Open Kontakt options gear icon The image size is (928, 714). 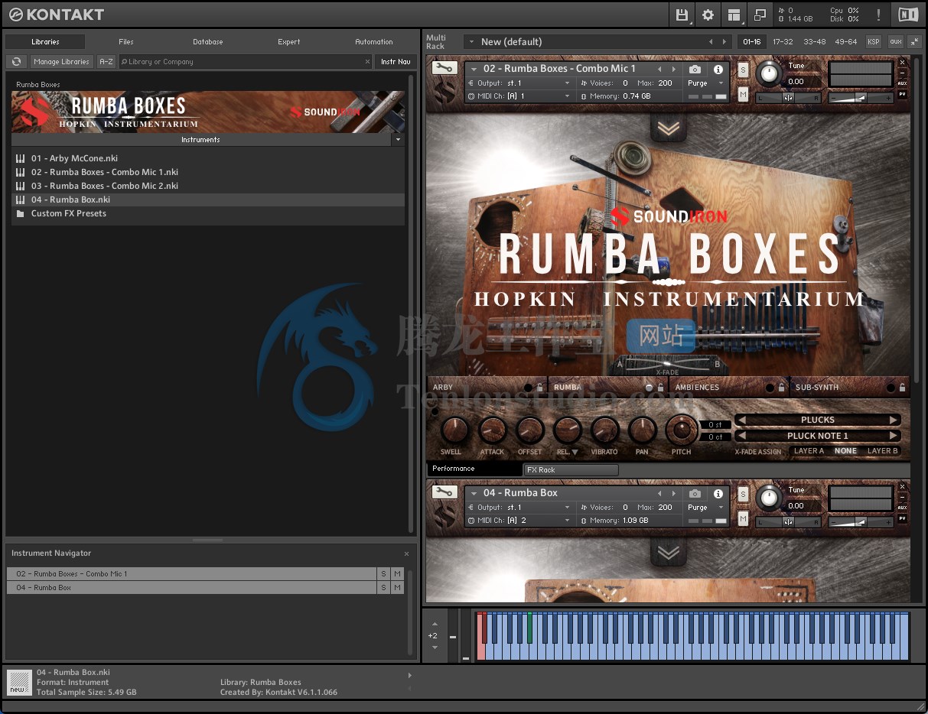(708, 14)
